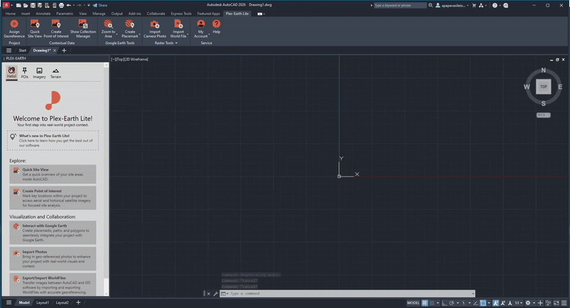
Task: Open the annotation scale 1:1 dropdown
Action: point(519,303)
